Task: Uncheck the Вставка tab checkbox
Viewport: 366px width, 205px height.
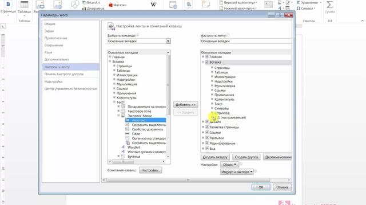Action: (207, 62)
